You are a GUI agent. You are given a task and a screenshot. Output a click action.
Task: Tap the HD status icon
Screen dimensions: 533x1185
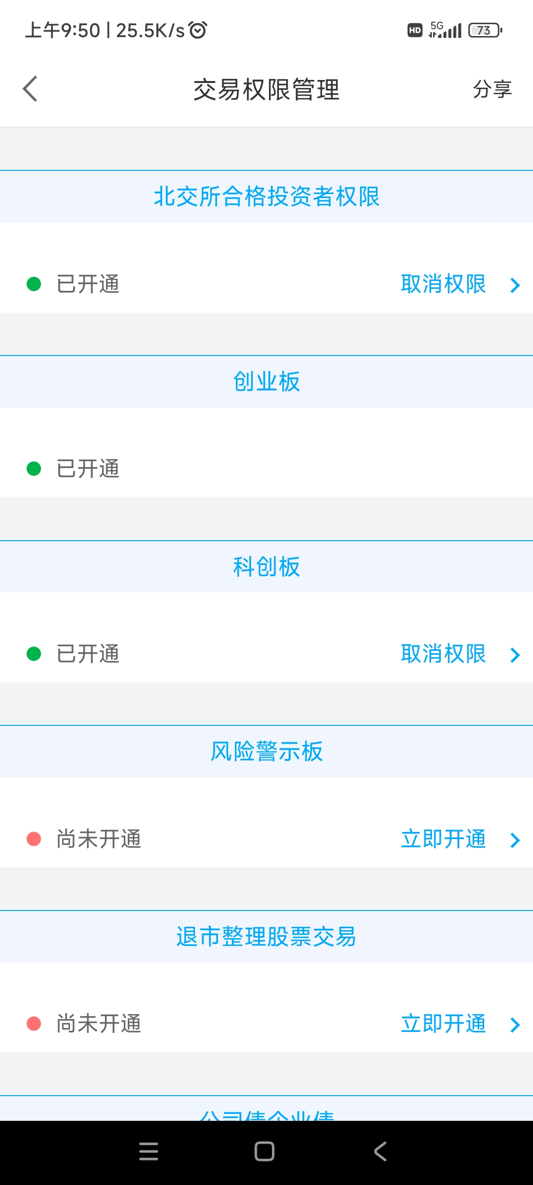[415, 30]
